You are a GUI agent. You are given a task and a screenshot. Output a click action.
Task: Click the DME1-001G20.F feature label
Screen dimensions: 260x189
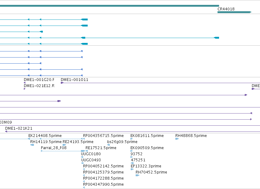click(39, 80)
